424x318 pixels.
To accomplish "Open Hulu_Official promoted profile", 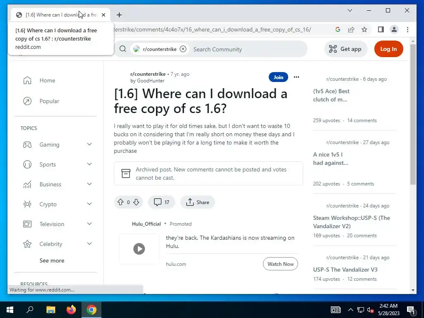I will point(146,224).
